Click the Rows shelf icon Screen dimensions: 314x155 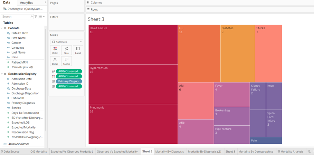pos(88,9)
